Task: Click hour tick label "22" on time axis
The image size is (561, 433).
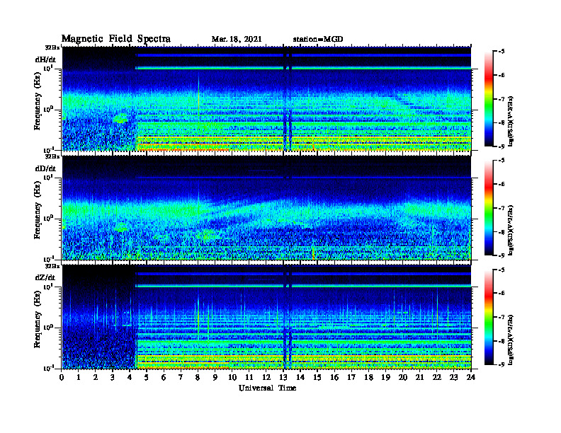Action: pyautogui.click(x=437, y=378)
